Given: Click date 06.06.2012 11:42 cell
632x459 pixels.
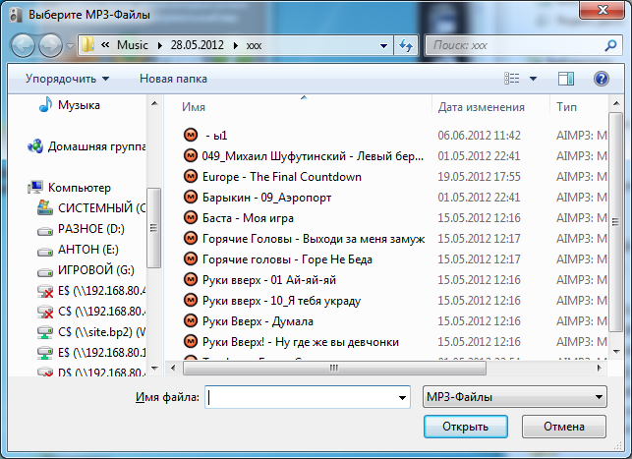Looking at the screenshot, I should pyautogui.click(x=480, y=136).
